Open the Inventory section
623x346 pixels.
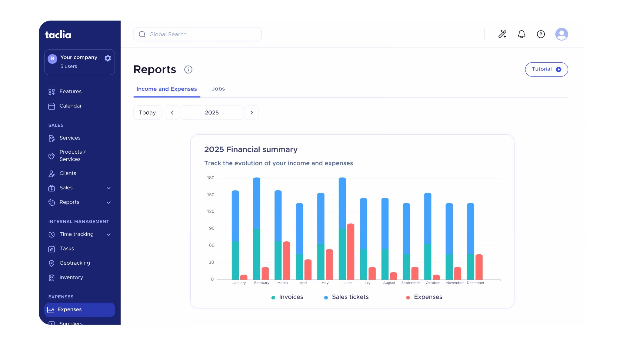click(71, 277)
